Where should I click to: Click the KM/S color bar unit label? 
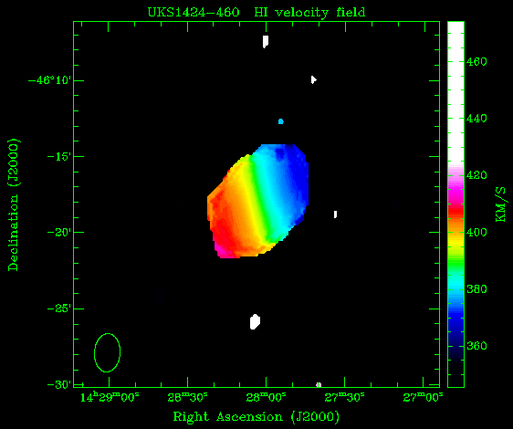pos(500,204)
